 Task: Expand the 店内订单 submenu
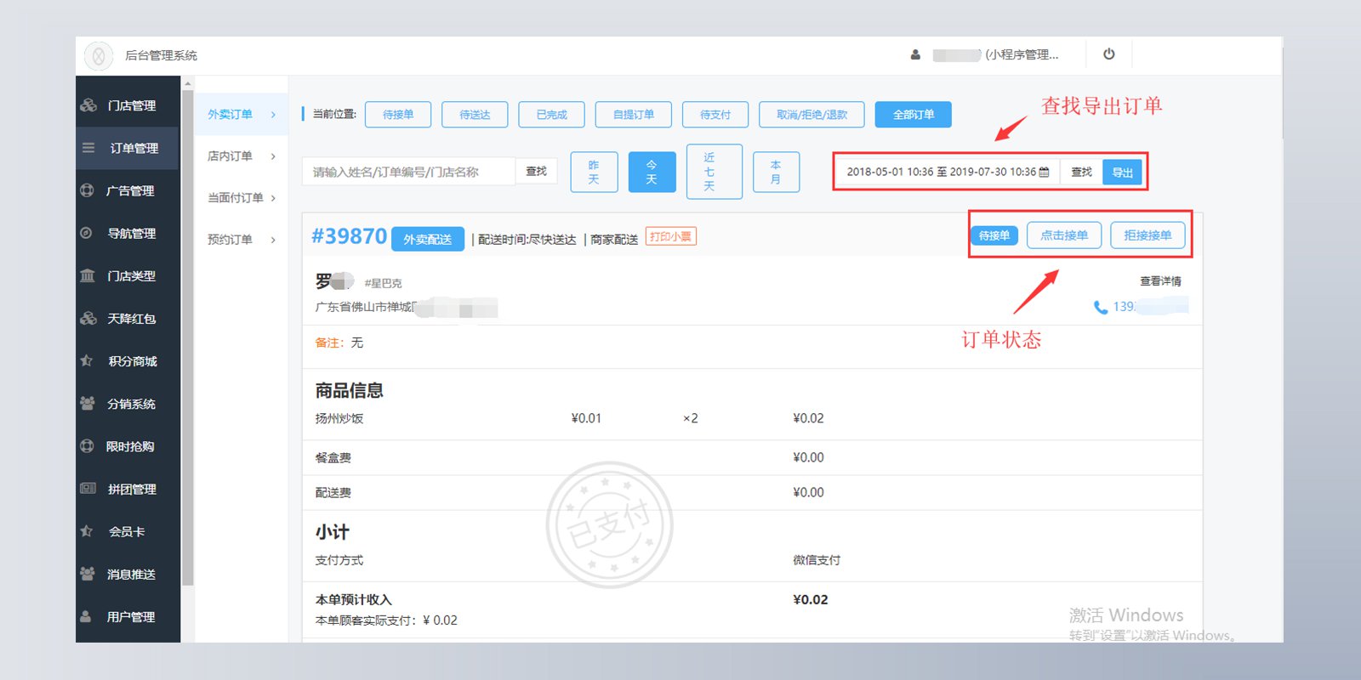tap(242, 156)
